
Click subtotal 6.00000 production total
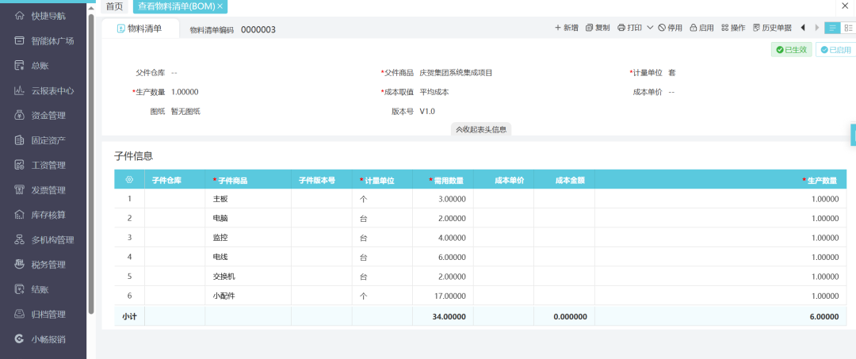click(824, 316)
